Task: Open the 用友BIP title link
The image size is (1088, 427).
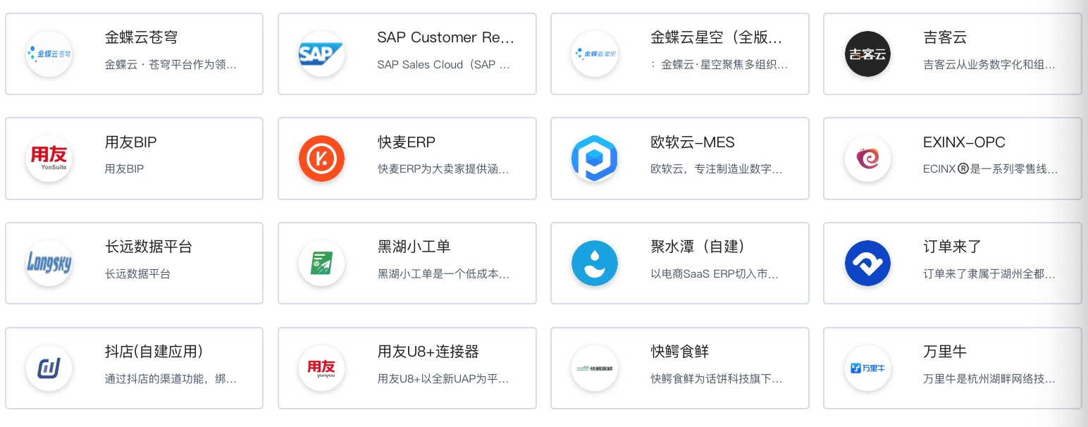Action: pos(131,142)
